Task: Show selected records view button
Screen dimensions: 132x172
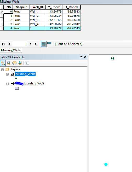Action: [x=49, y=43]
